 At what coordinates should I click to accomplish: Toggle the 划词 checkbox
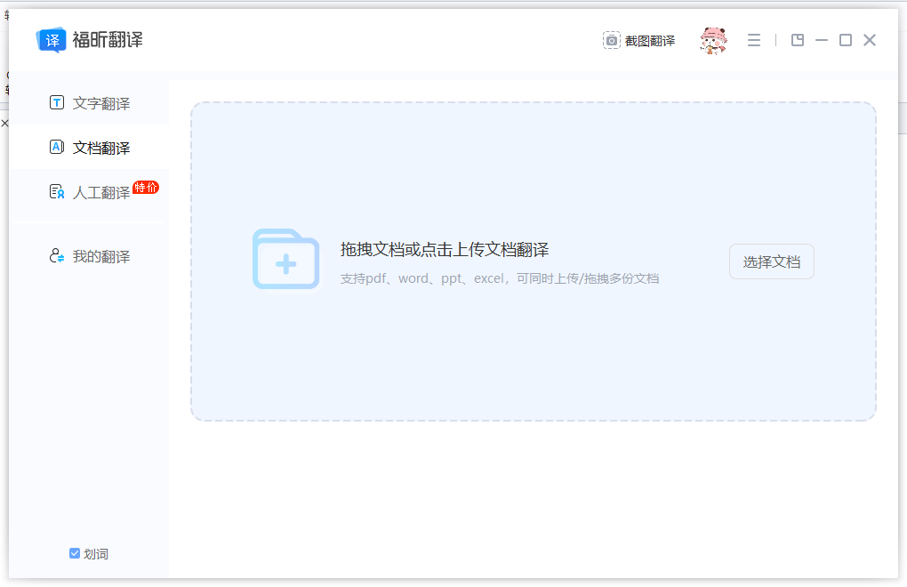click(x=75, y=553)
